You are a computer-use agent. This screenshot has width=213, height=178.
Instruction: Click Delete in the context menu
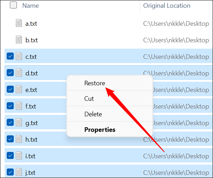93,114
